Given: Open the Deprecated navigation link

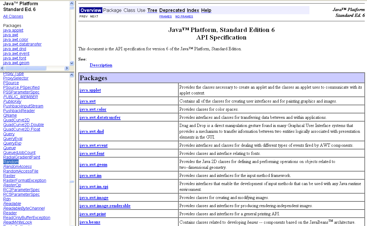Looking at the screenshot, I should (172, 10).
